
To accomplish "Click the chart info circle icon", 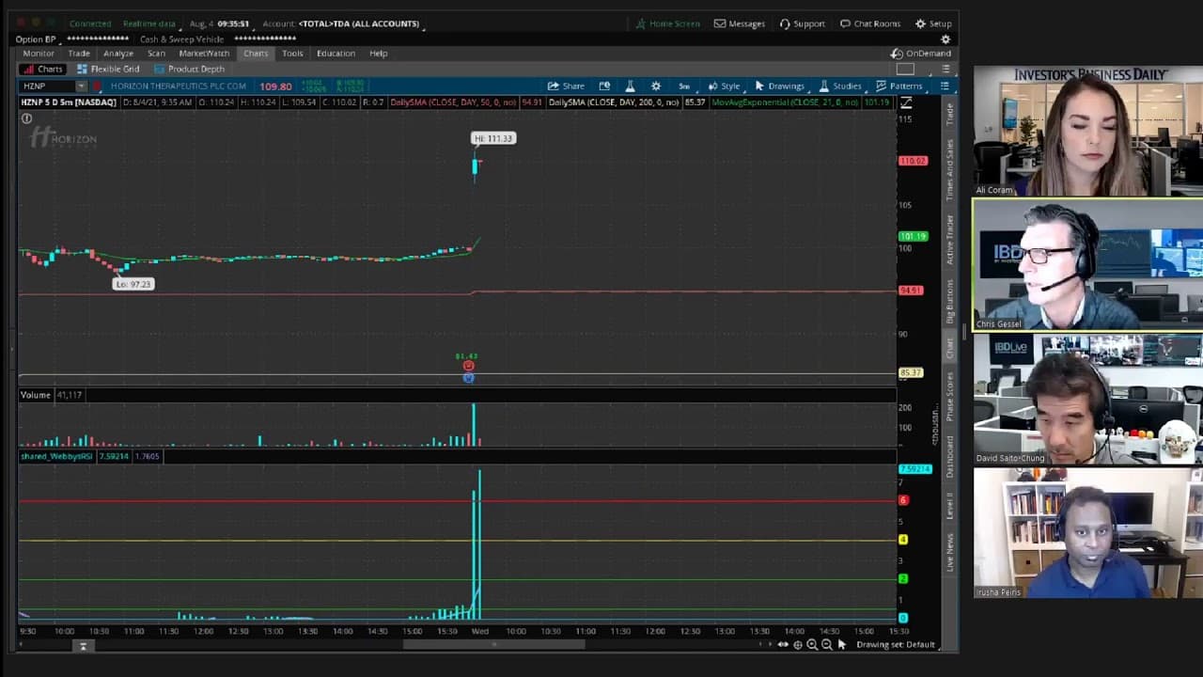I will (26, 118).
